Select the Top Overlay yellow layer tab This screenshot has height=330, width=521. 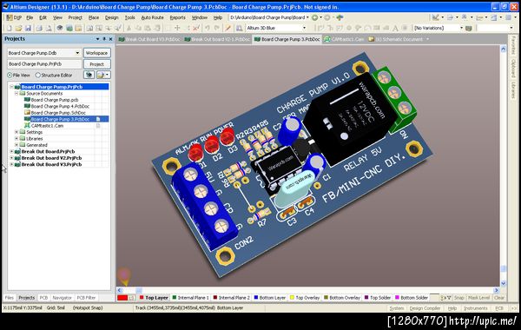click(x=305, y=298)
